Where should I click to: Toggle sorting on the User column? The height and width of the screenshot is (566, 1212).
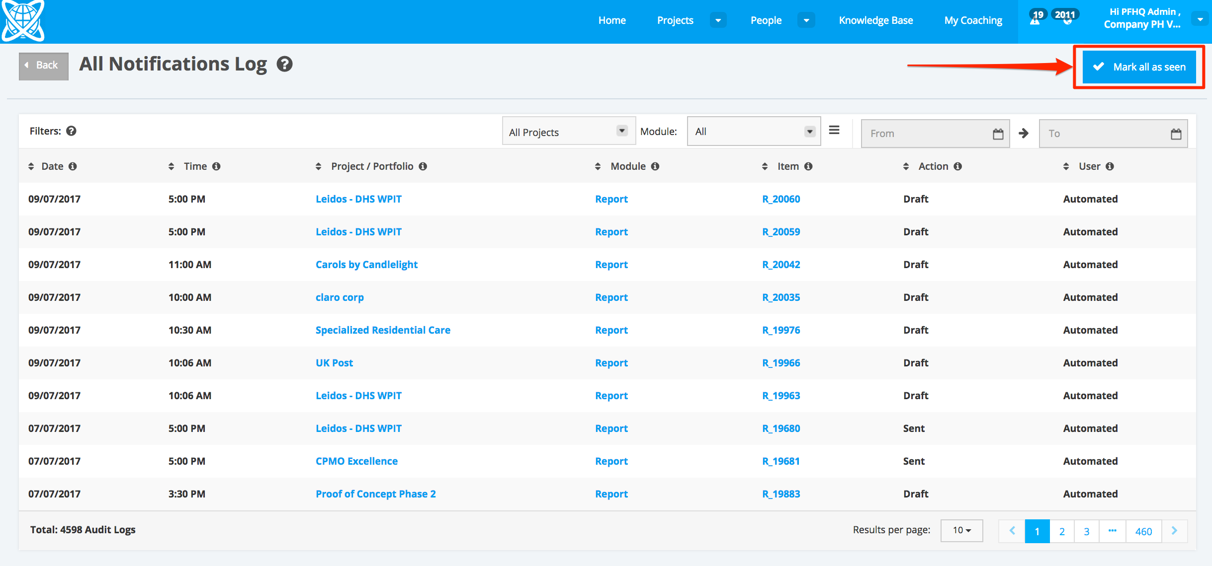coord(1066,166)
